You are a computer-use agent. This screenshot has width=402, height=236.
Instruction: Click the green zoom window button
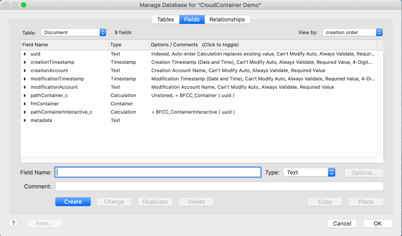point(24,5)
